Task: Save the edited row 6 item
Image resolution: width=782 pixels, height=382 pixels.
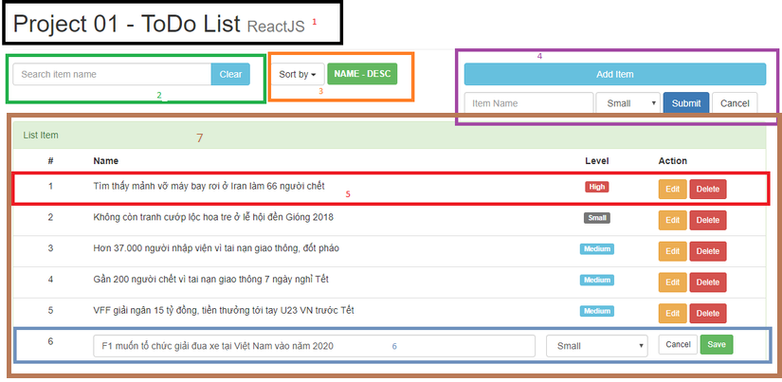Action: [x=717, y=344]
